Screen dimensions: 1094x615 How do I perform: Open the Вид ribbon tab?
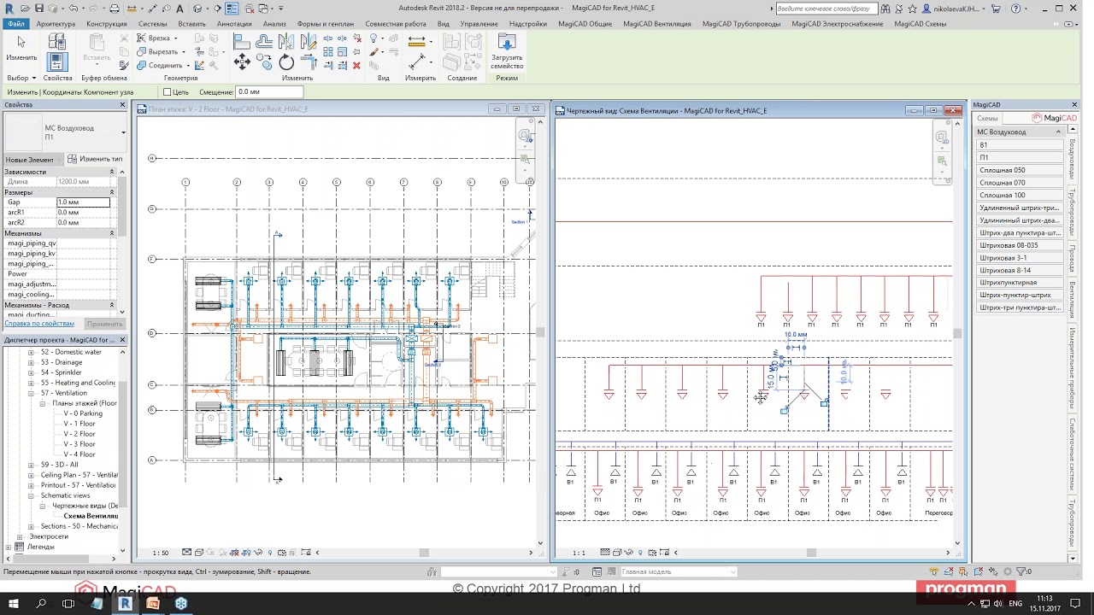point(444,24)
